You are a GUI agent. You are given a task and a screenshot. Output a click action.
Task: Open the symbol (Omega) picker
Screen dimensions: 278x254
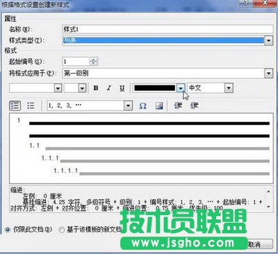coord(142,105)
